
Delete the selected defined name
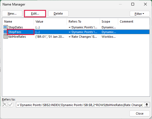click(58, 13)
